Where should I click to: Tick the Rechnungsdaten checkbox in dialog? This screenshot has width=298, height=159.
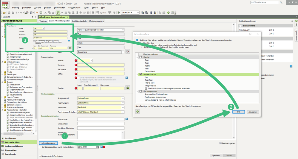[140, 91]
